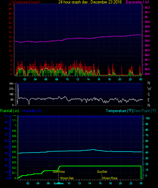Click the SunRise label above Moon Set
The height and width of the screenshot is (188, 158).
[x=59, y=172]
